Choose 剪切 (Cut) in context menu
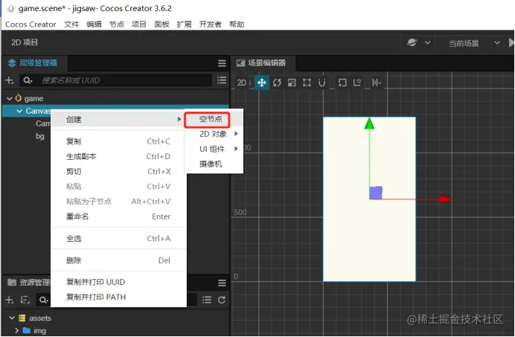 118,171
